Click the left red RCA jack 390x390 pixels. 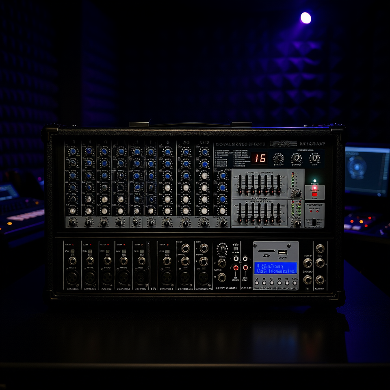point(236,268)
